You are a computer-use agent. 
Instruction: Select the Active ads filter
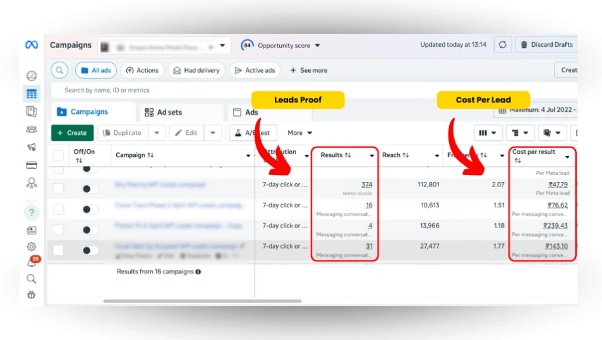click(255, 70)
